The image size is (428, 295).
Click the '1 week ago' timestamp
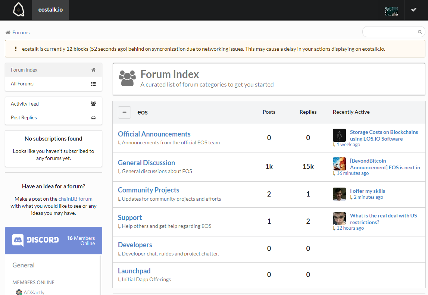click(348, 145)
